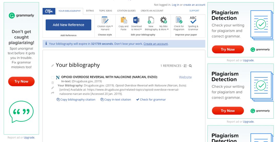Click Upgrade below the first right ad

pos(248,60)
